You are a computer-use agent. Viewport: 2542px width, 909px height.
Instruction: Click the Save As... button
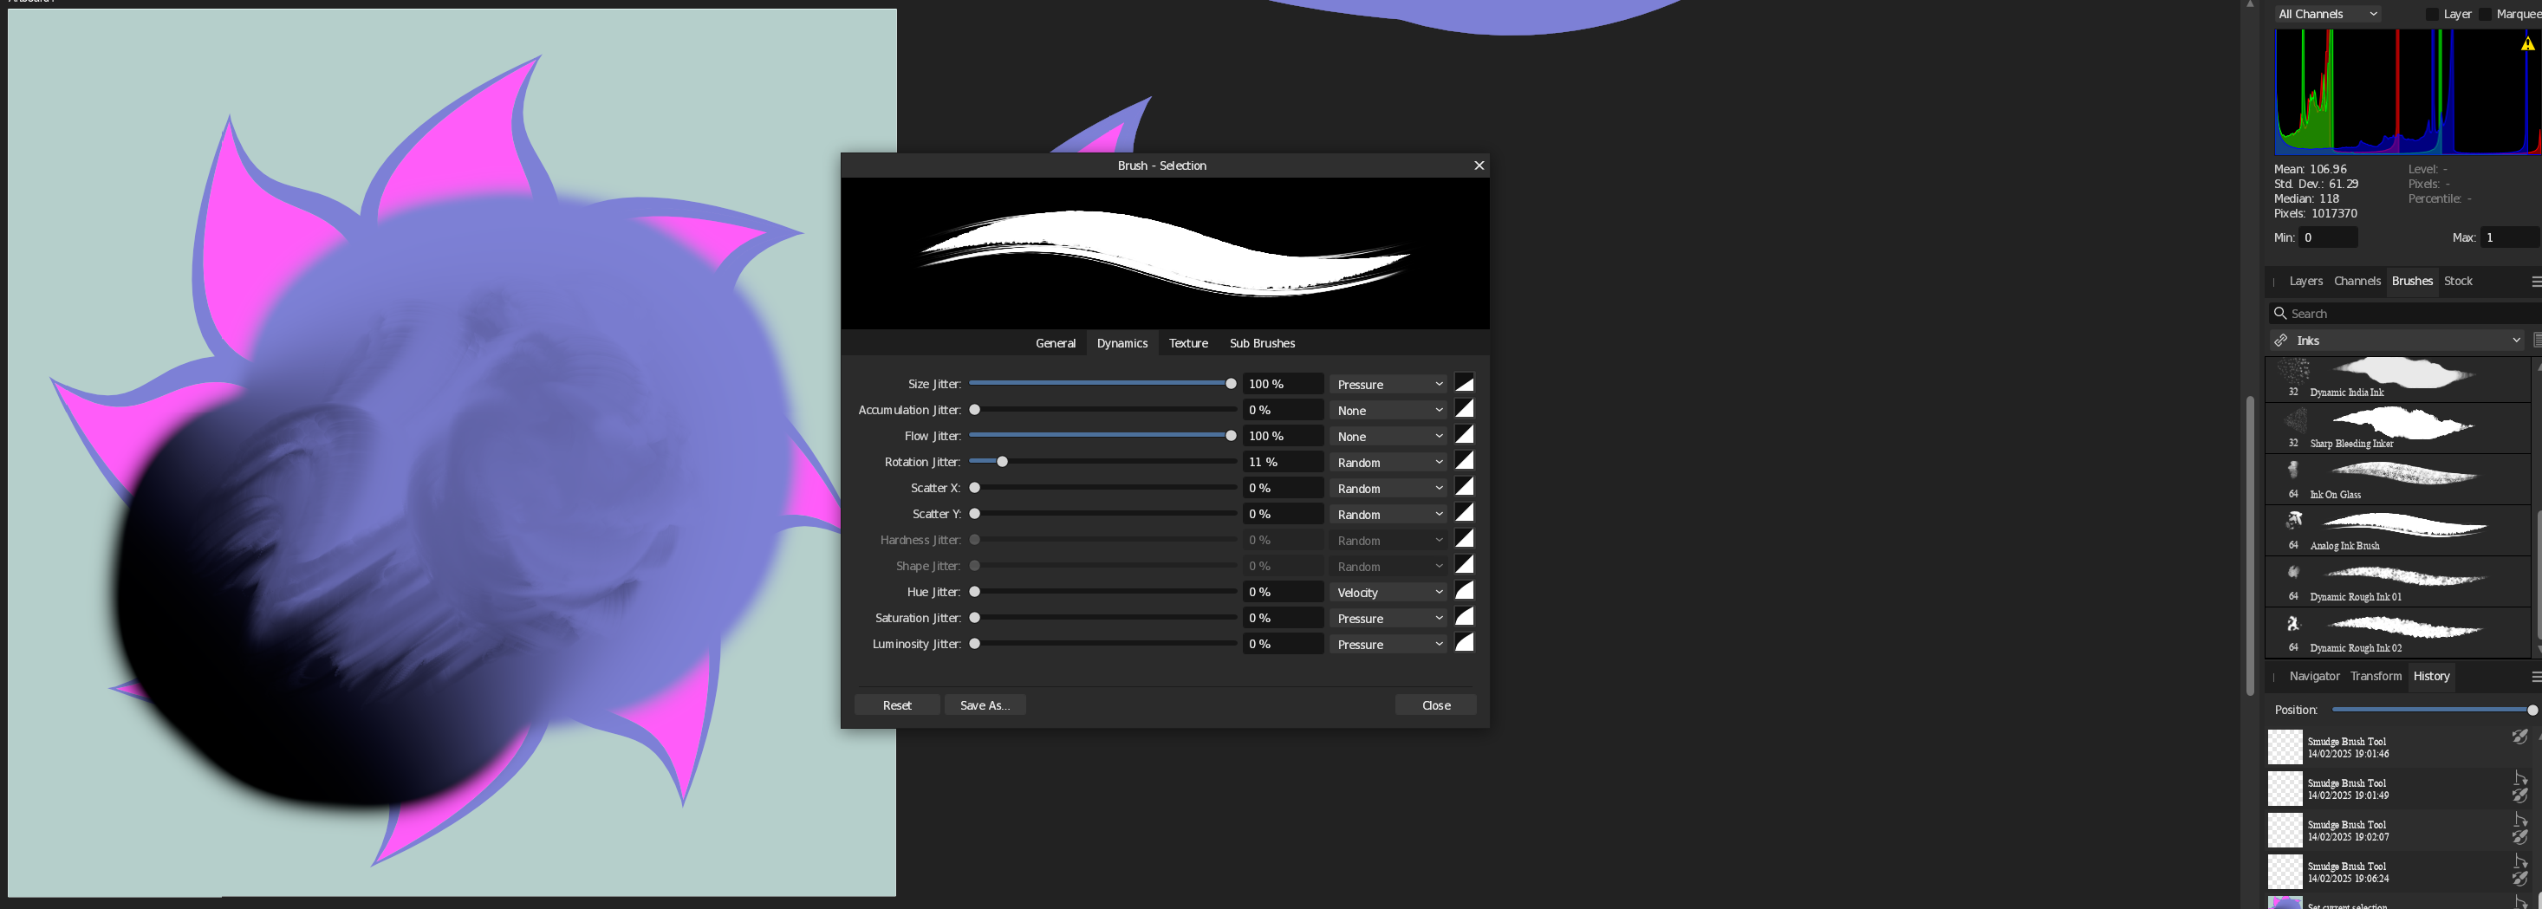[x=985, y=704]
